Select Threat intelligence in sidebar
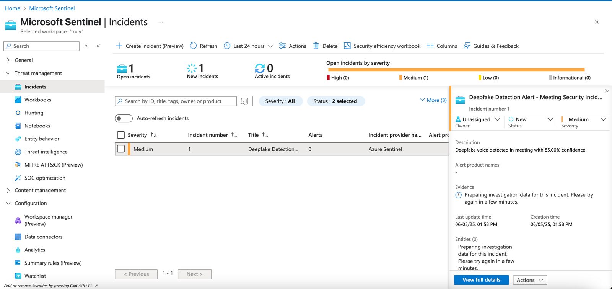The width and height of the screenshot is (612, 289). click(x=46, y=152)
